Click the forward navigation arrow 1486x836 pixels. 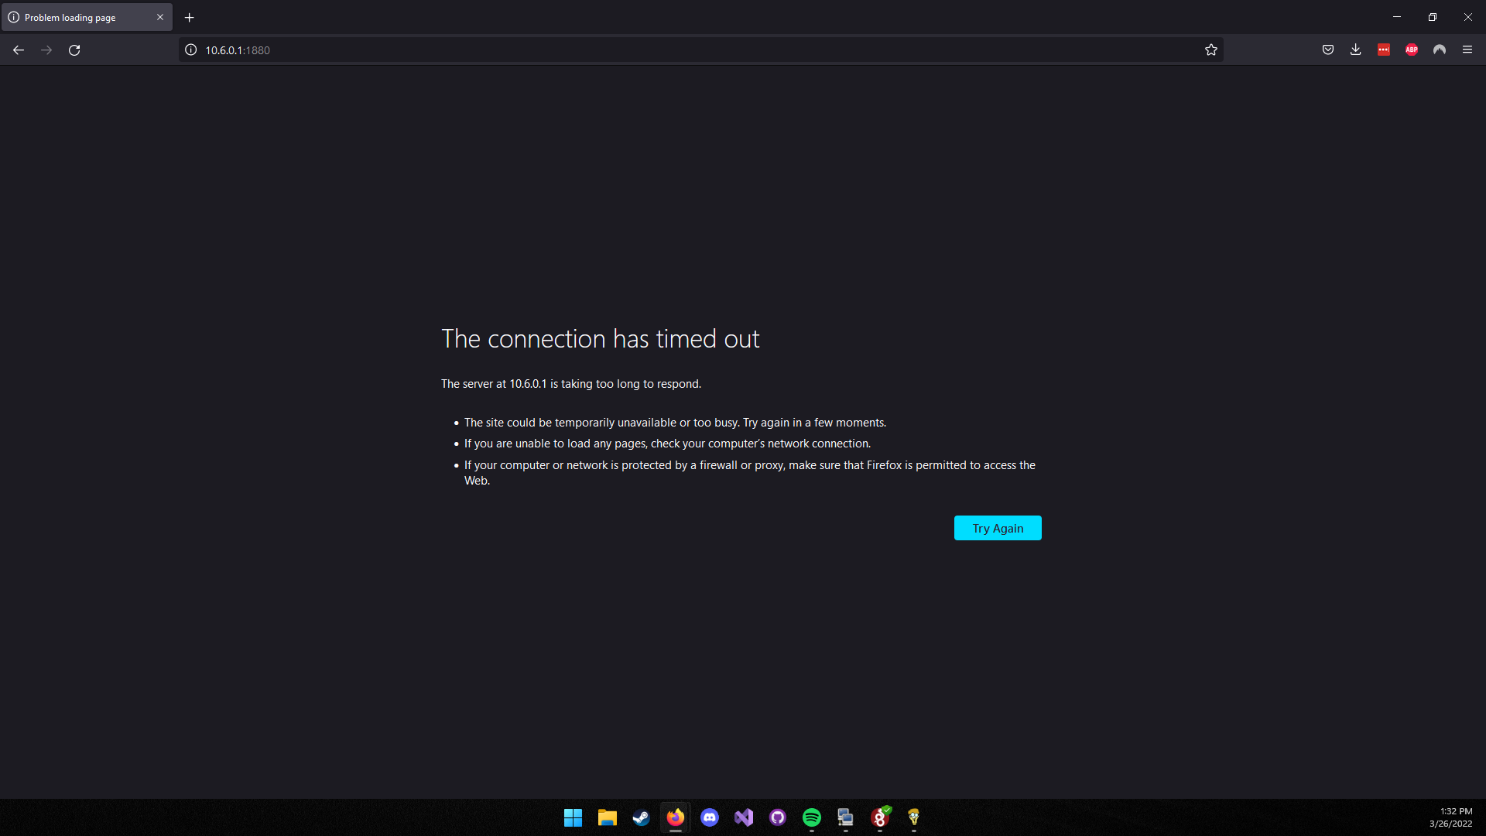click(46, 50)
